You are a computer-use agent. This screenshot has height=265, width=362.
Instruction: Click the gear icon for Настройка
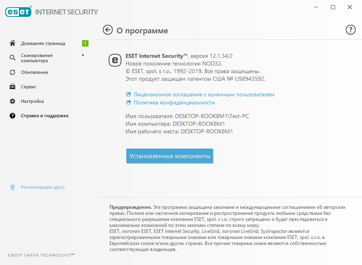(12, 101)
